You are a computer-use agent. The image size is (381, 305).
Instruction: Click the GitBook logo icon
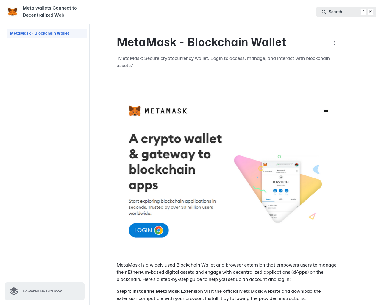coord(14,291)
